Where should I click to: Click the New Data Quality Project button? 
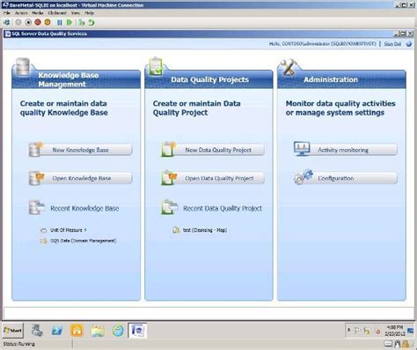[x=213, y=150]
